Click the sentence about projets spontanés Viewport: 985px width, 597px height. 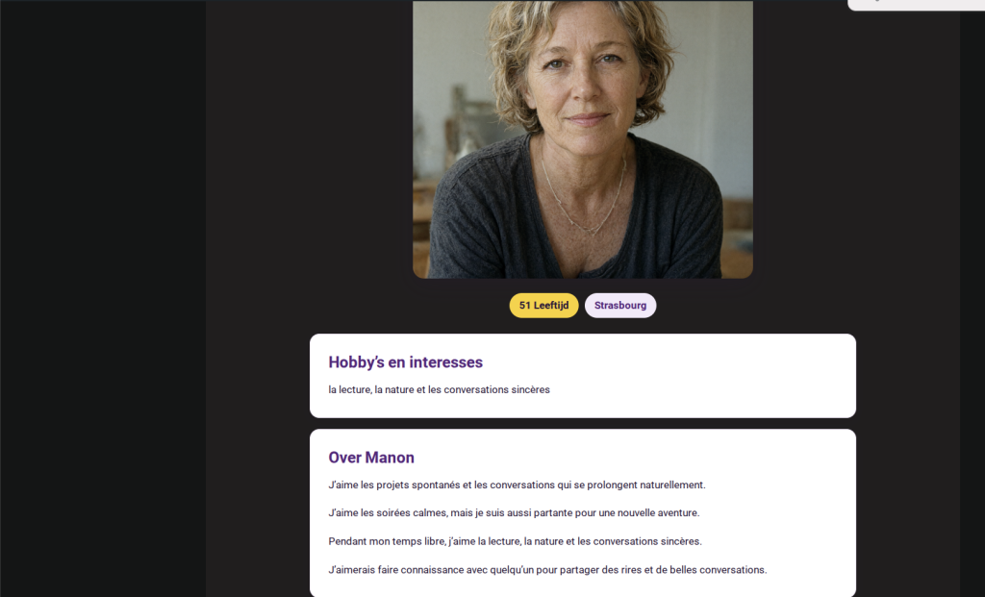[x=517, y=485]
